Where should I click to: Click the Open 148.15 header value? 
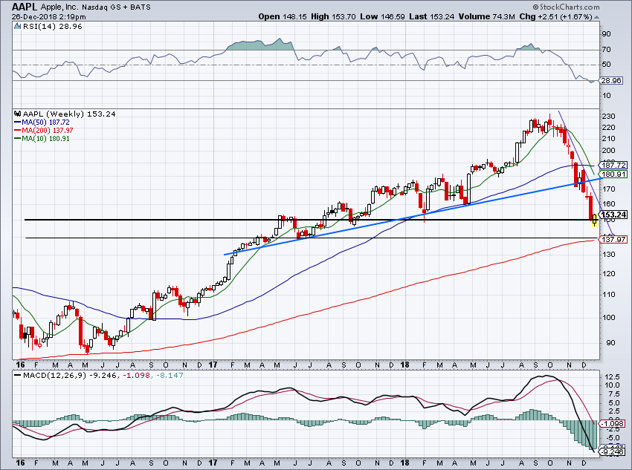click(283, 16)
